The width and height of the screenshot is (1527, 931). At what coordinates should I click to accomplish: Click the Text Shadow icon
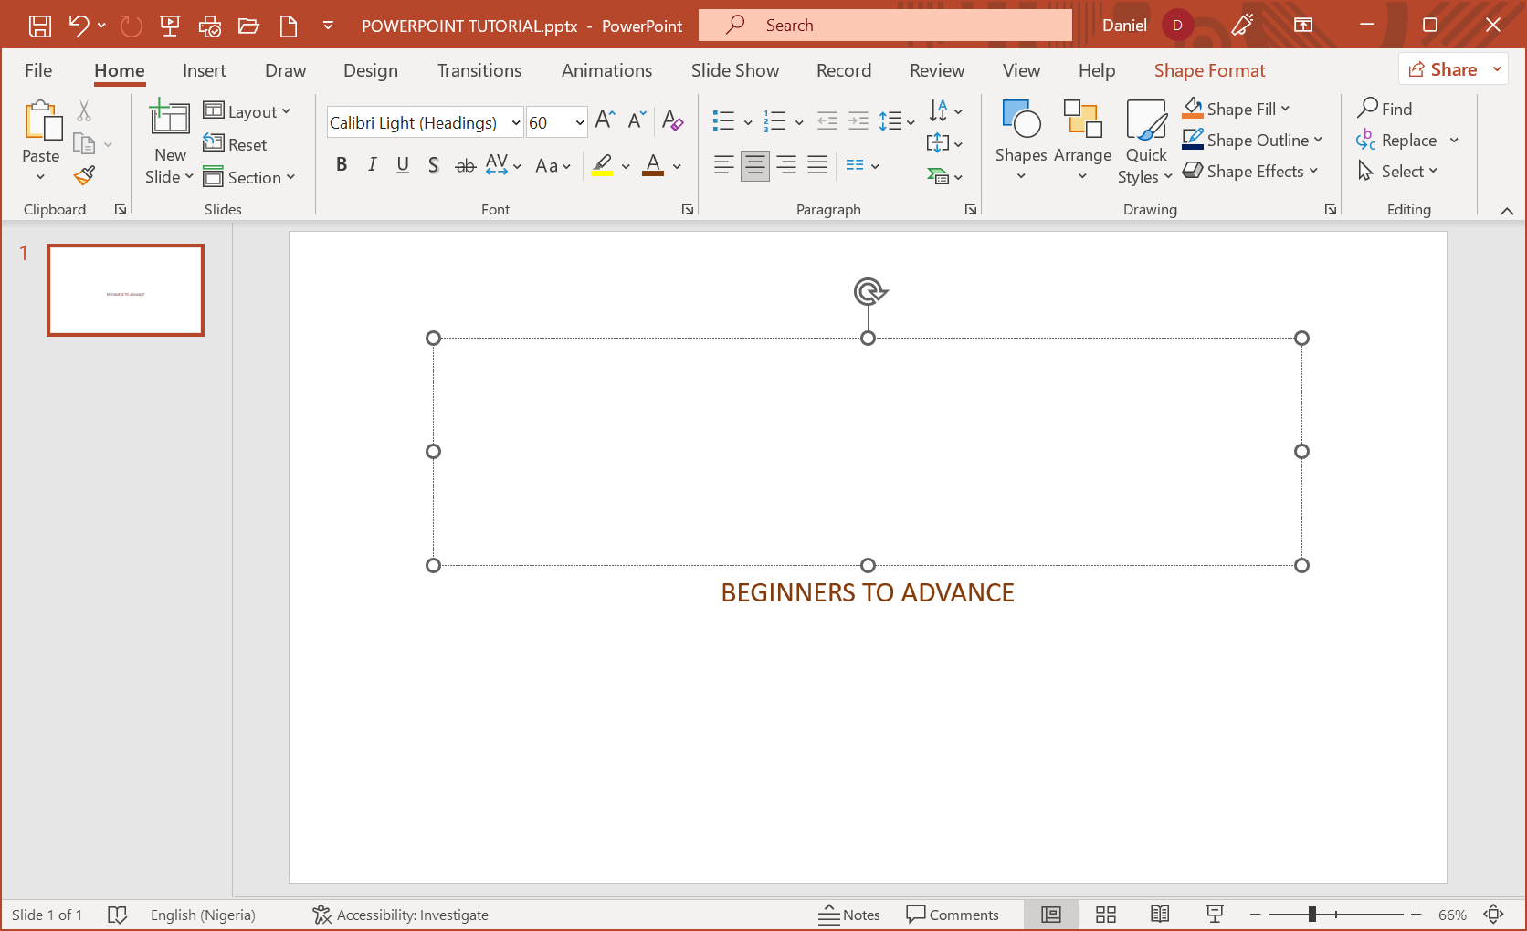coord(434,165)
